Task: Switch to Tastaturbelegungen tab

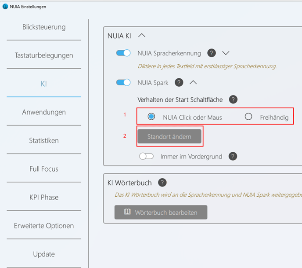Action: (x=44, y=55)
